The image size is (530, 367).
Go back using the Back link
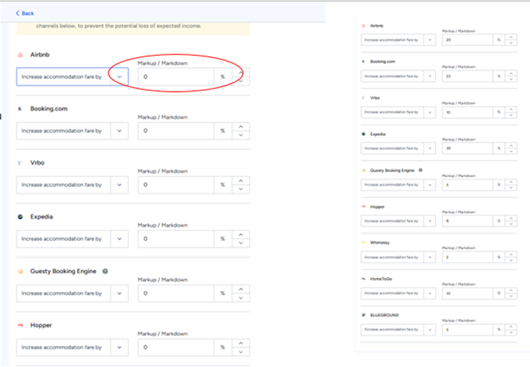(25, 13)
